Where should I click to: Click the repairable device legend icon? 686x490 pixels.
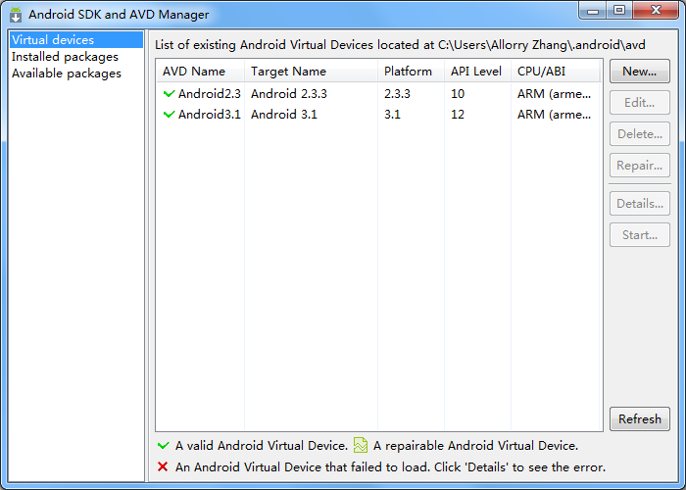point(361,445)
